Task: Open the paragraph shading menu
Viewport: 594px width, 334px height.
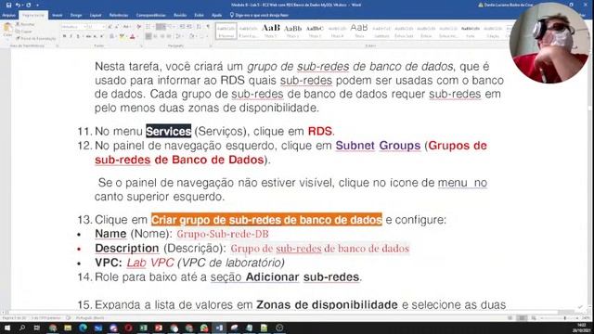Action: 192,36
